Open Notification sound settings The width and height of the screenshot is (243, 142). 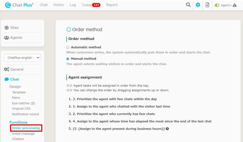click(25, 114)
